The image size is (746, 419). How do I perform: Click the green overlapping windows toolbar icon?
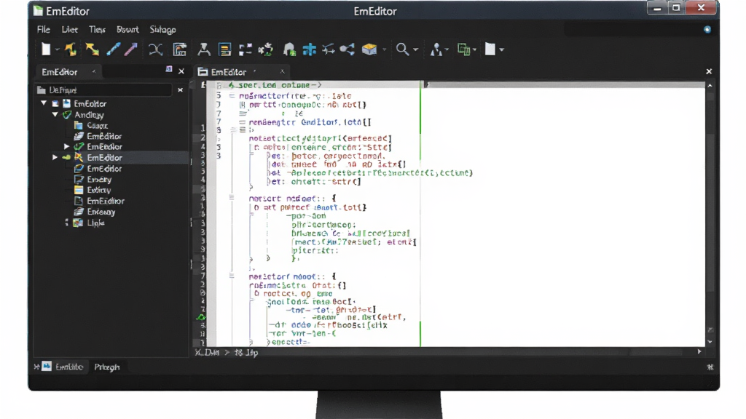click(463, 49)
